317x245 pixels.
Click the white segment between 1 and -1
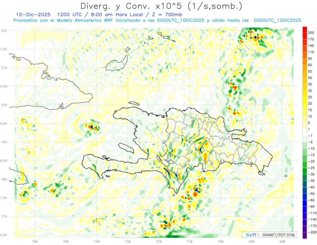tap(305, 132)
